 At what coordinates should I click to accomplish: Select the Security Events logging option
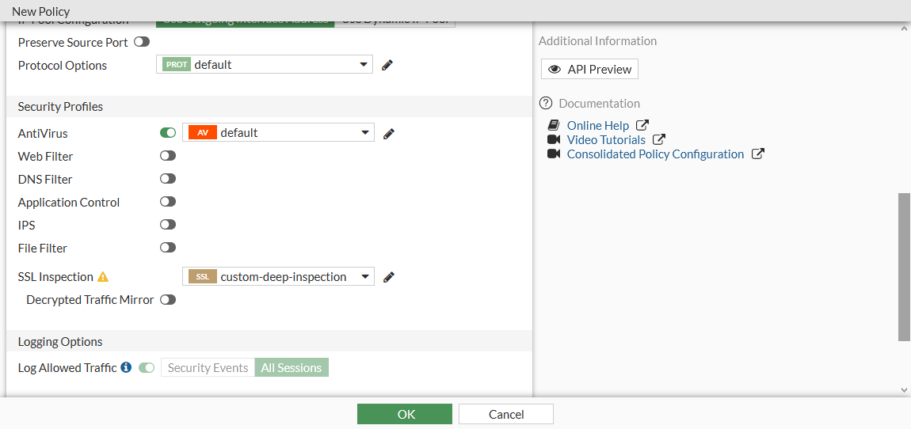pos(208,367)
